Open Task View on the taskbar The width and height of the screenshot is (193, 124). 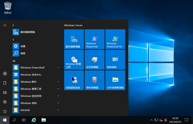24,120
